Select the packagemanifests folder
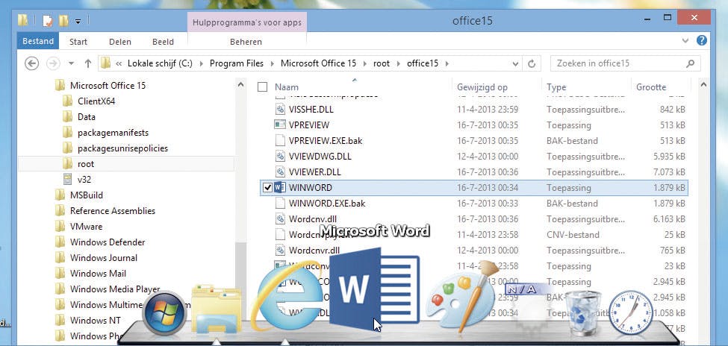 113,133
